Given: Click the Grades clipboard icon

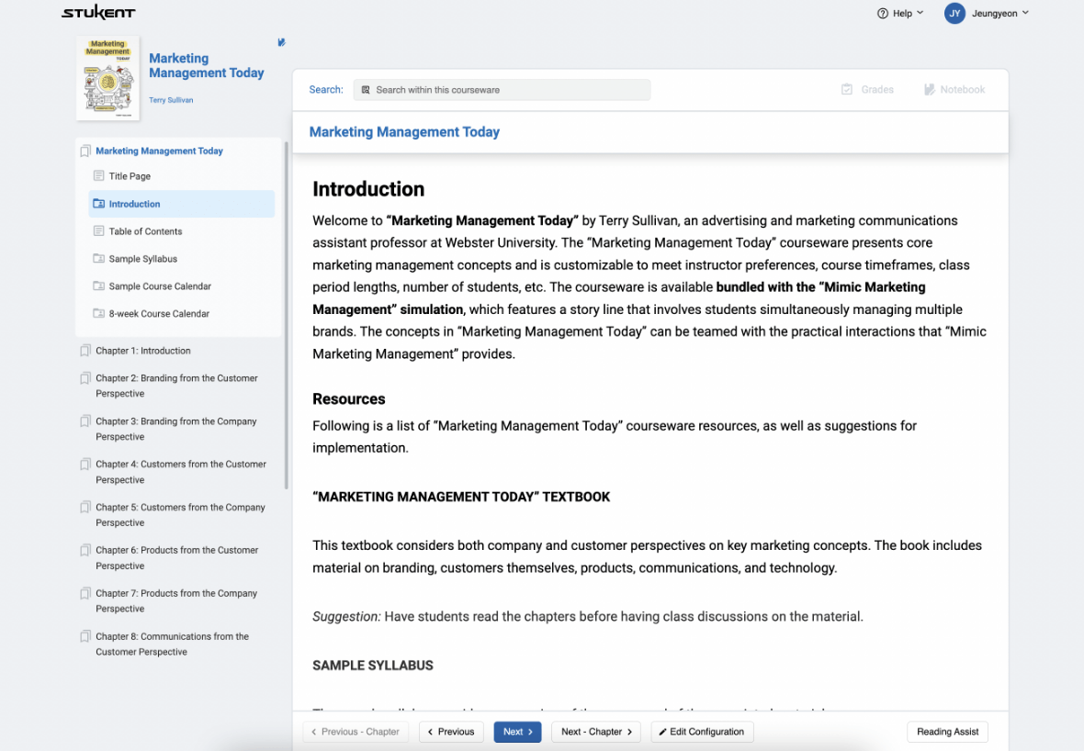Looking at the screenshot, I should coord(847,89).
